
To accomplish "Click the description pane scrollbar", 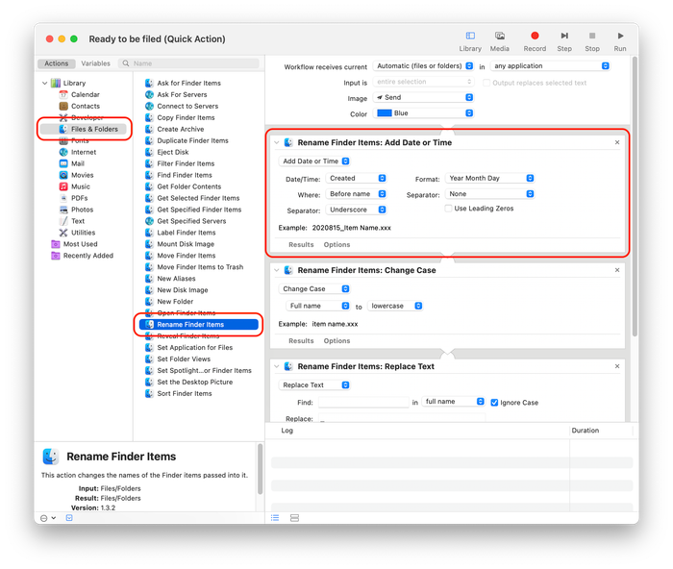I will pyautogui.click(x=260, y=469).
